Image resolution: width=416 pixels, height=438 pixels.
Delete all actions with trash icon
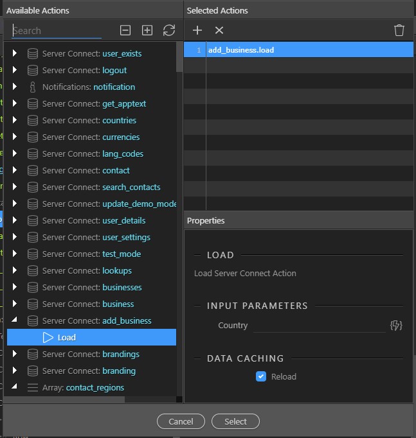(x=399, y=30)
